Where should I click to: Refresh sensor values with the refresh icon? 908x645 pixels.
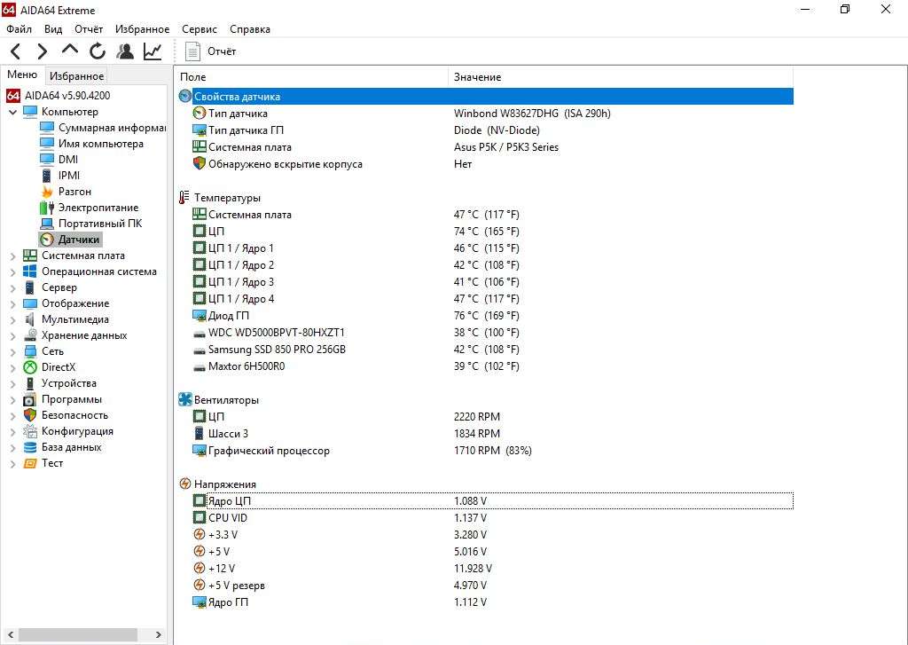[98, 51]
